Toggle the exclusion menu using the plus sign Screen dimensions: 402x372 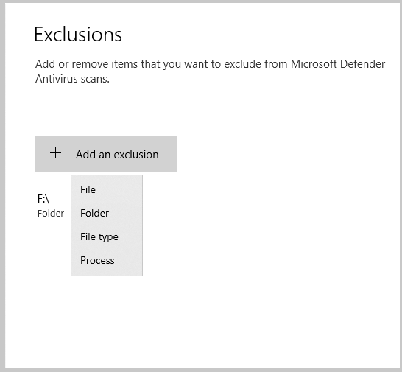55,153
